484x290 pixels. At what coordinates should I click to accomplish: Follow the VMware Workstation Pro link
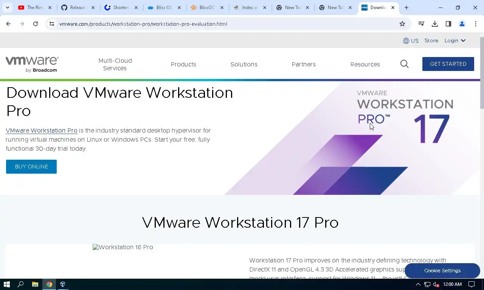pos(42,130)
